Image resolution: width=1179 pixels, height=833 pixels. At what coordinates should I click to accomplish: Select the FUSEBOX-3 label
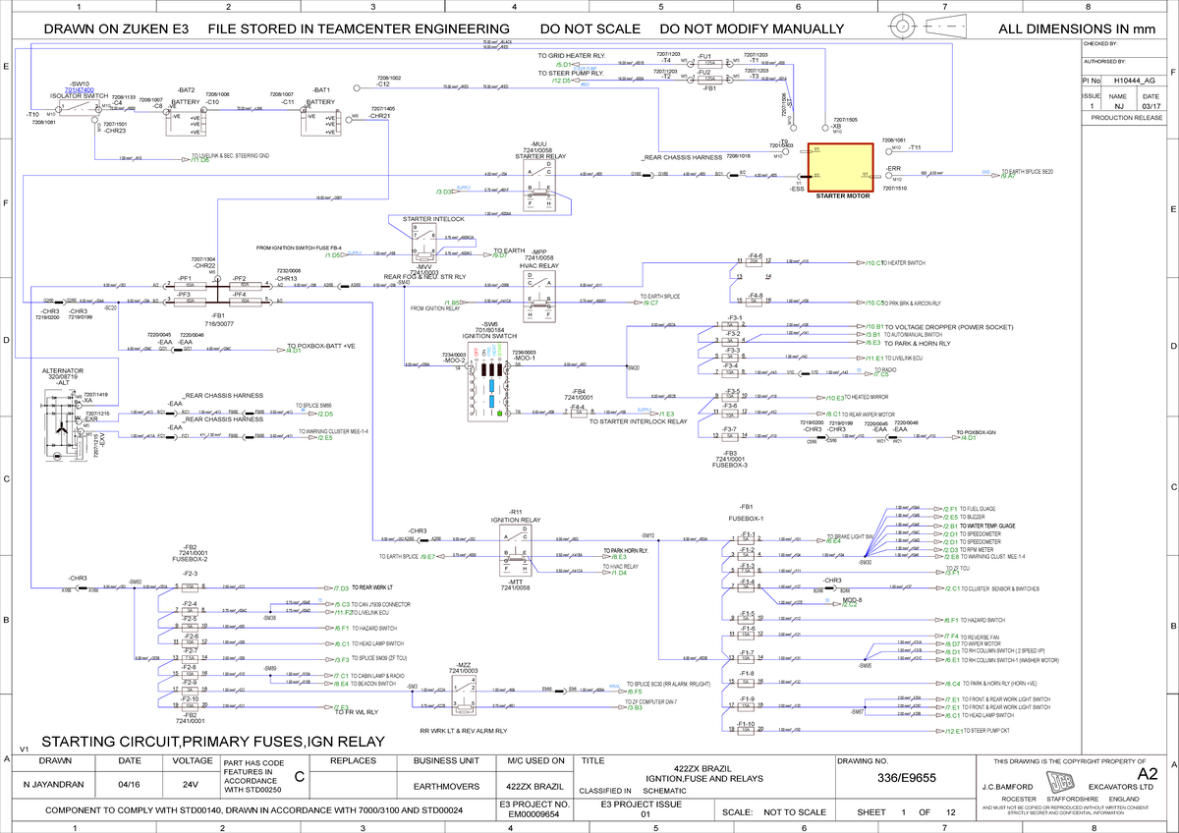[730, 465]
